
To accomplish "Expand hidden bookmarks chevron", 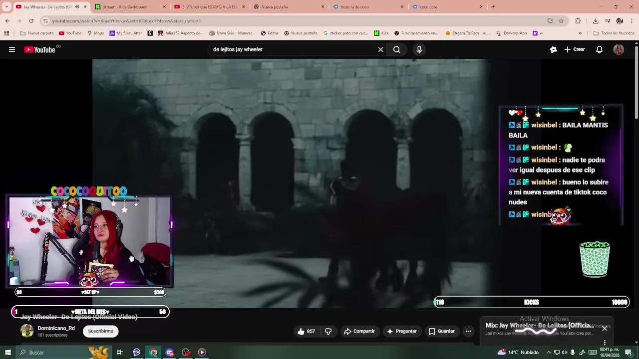I will tap(580, 33).
